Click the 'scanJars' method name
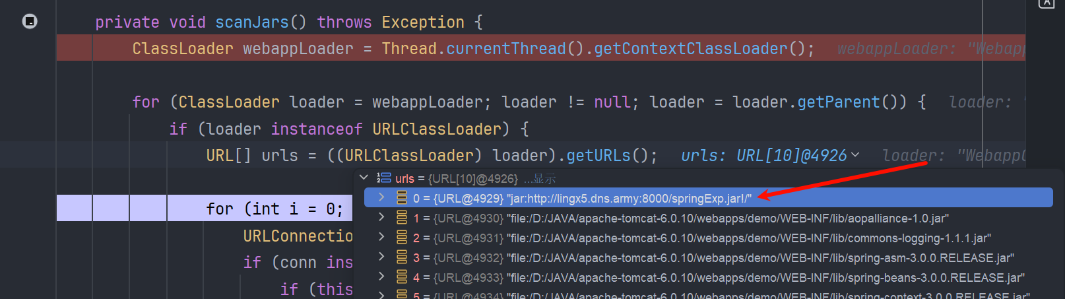 coord(252,22)
